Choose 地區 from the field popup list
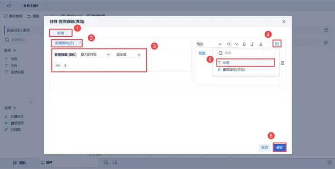 pyautogui.click(x=245, y=63)
